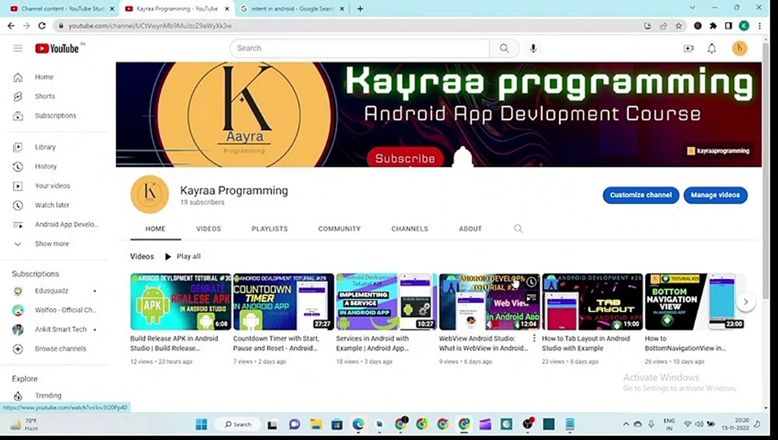Open the Create video icon
The image size is (778, 440).
tap(689, 48)
